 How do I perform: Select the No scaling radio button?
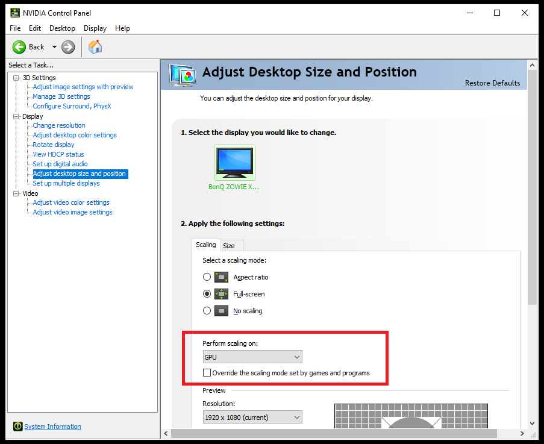(207, 311)
